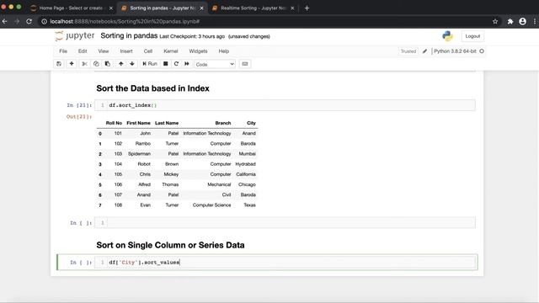The width and height of the screenshot is (539, 303).
Task: Open the cell type Code dropdown
Action: click(x=215, y=64)
